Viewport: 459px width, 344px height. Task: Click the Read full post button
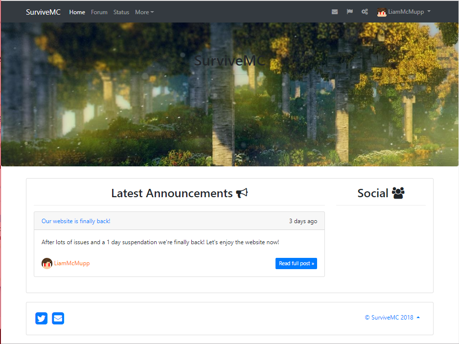tap(296, 263)
